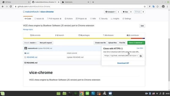Close the Extensions tab

(x=88, y=2)
